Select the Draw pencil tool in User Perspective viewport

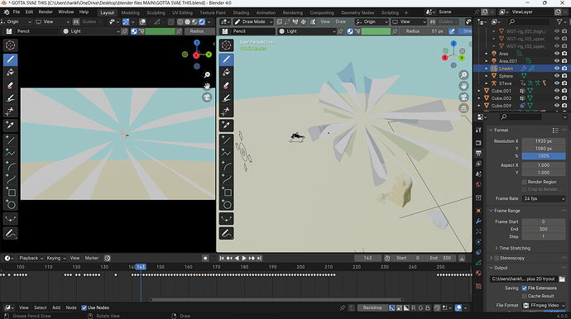coord(226,60)
